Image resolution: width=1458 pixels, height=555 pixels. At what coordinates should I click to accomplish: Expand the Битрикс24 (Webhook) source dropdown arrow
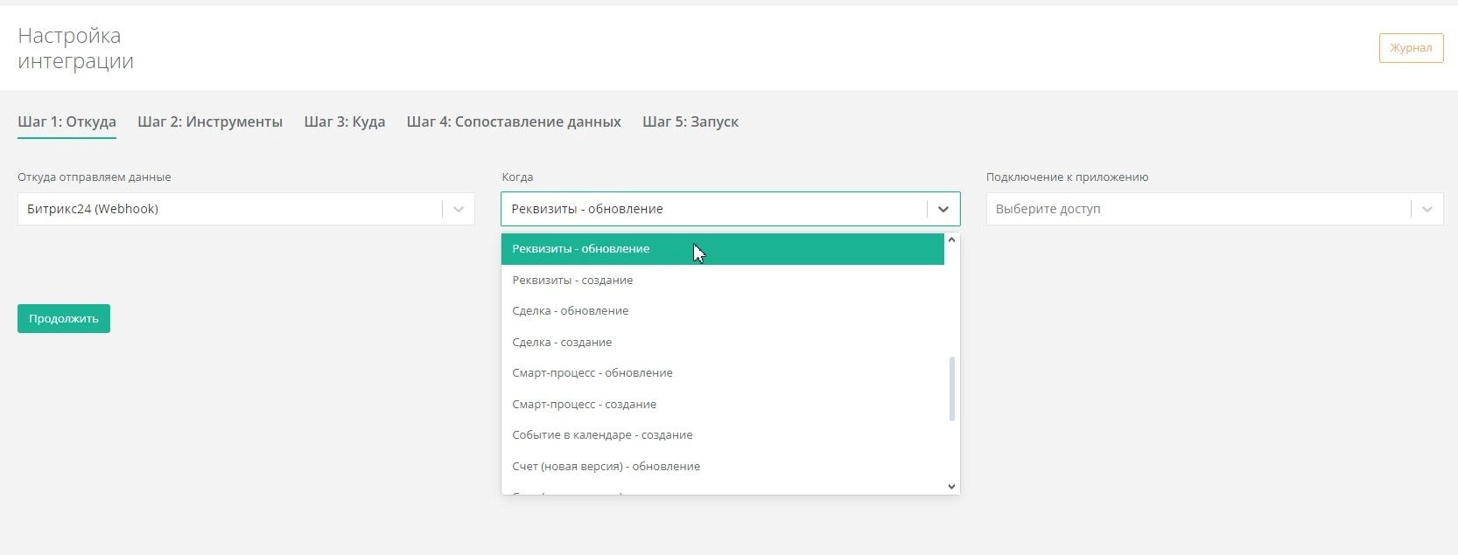458,210
